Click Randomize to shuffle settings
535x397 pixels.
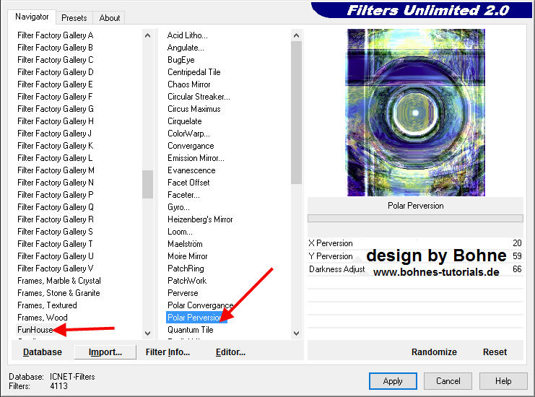[x=434, y=352]
